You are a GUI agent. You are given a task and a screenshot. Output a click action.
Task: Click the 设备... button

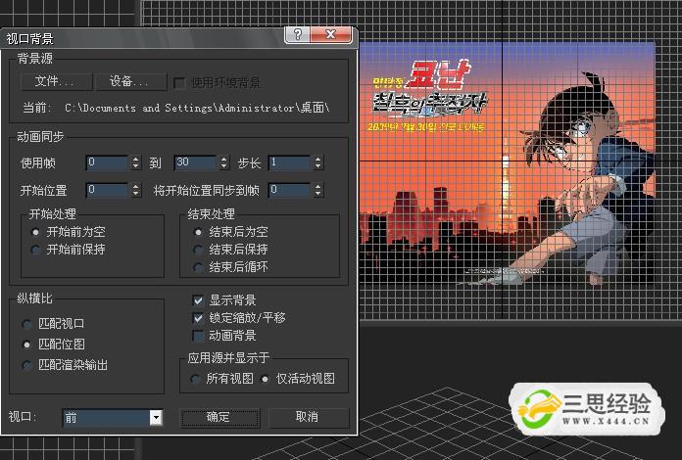point(131,81)
